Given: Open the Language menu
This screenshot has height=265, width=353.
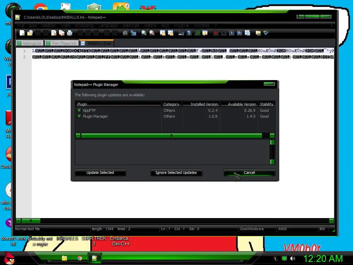Looking at the screenshot, I should (108, 25).
